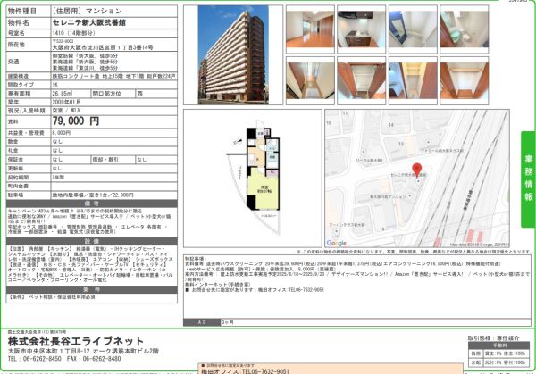Click the 【条件】 ペット相談 condition line

tap(52, 297)
